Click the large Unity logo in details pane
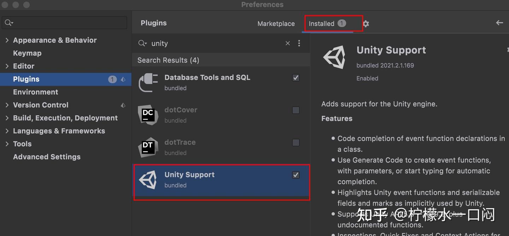 334,57
